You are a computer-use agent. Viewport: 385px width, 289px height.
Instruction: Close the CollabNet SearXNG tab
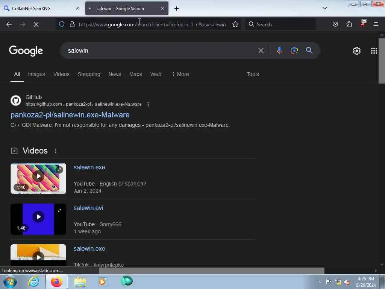tap(78, 8)
